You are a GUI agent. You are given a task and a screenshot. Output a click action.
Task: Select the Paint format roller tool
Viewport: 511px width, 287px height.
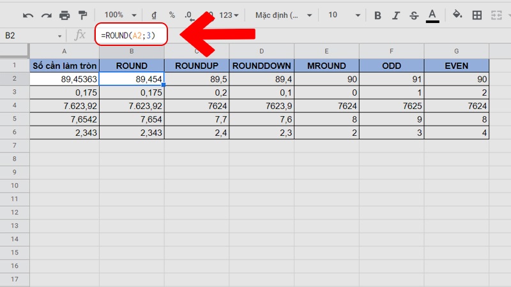pyautogui.click(x=83, y=15)
